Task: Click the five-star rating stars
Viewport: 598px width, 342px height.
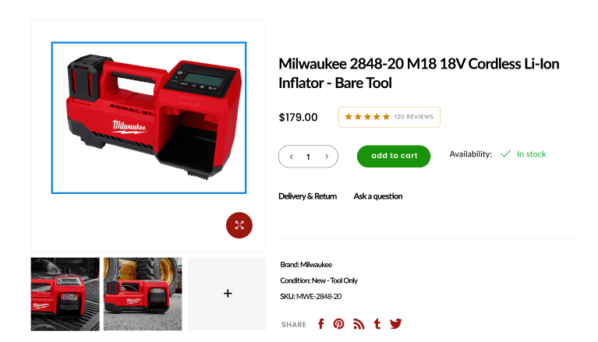Action: pyautogui.click(x=367, y=117)
